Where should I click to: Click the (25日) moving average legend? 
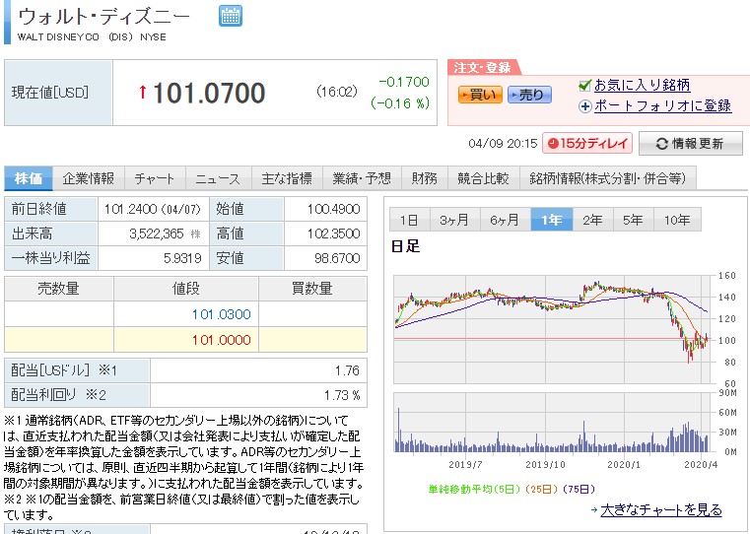click(541, 489)
